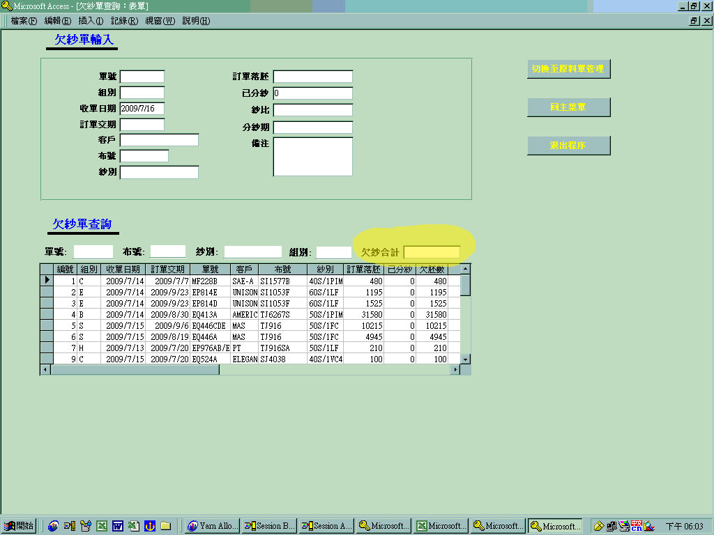
Task: Focus the 訂單落胚 input field
Action: coord(313,77)
